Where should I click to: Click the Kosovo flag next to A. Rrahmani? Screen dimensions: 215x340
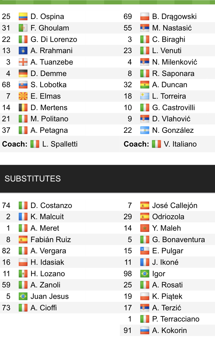click(x=23, y=51)
